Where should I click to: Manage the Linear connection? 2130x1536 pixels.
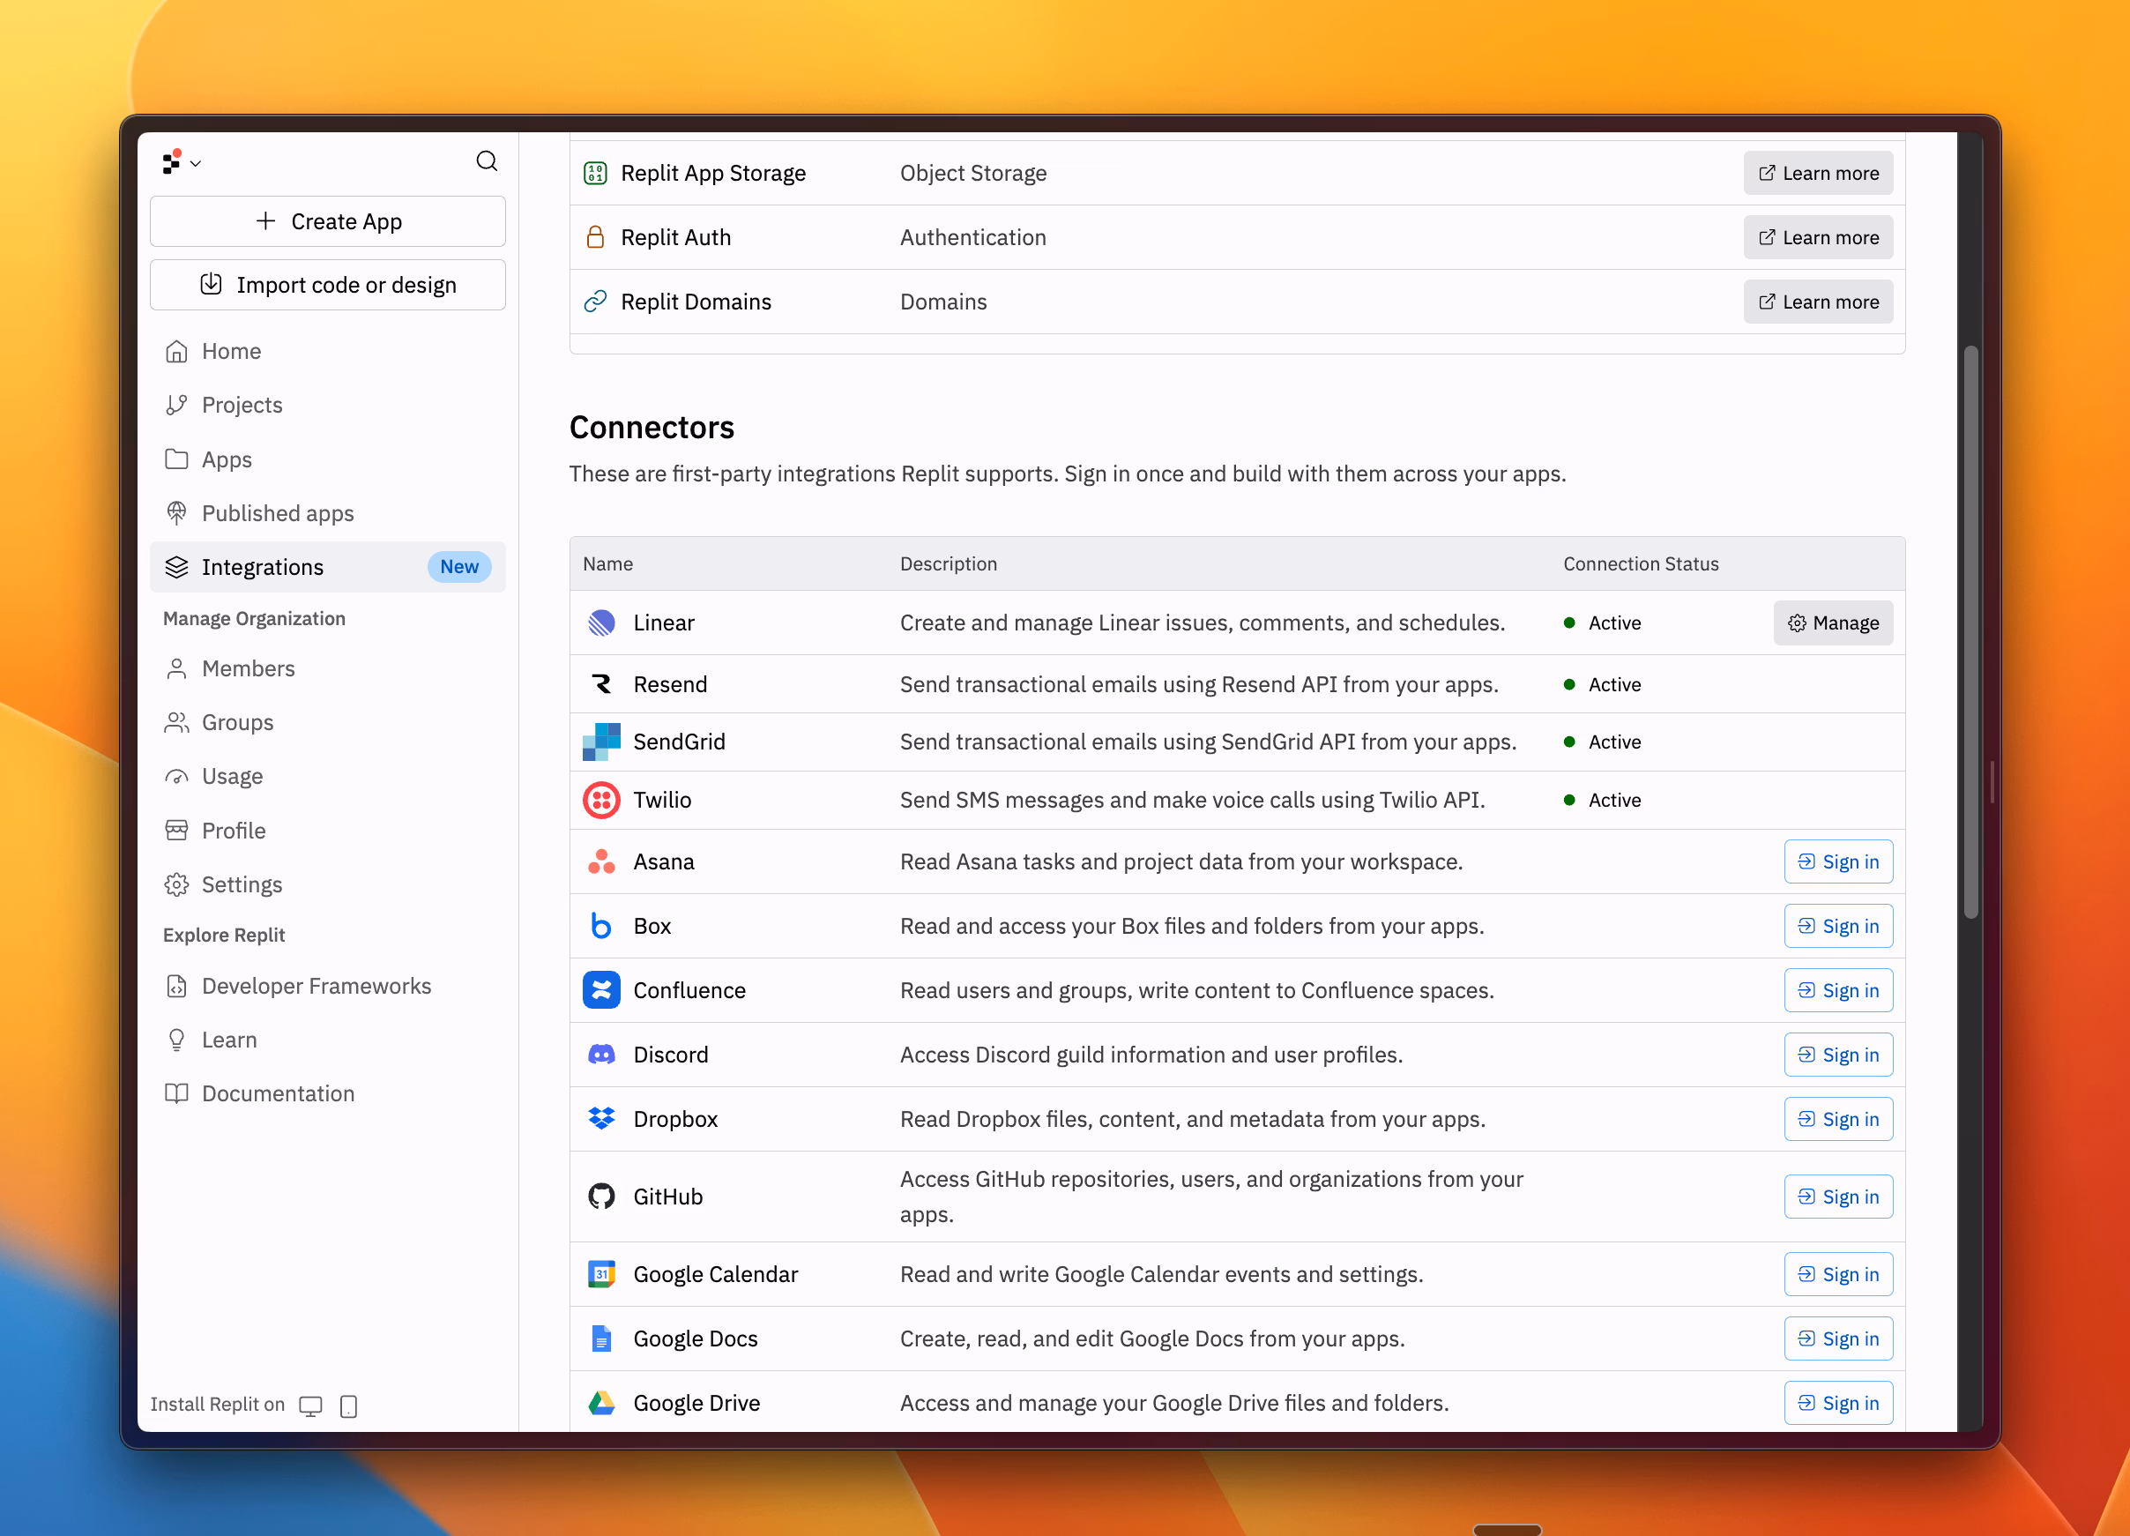click(1832, 623)
